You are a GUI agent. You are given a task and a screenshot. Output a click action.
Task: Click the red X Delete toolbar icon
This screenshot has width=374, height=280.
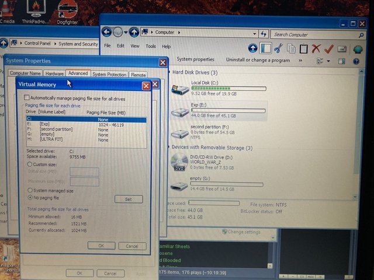[x=316, y=49]
